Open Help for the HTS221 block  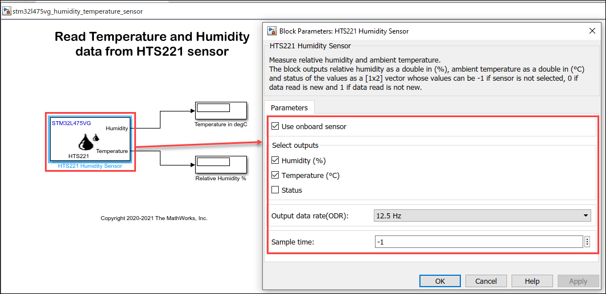532,281
